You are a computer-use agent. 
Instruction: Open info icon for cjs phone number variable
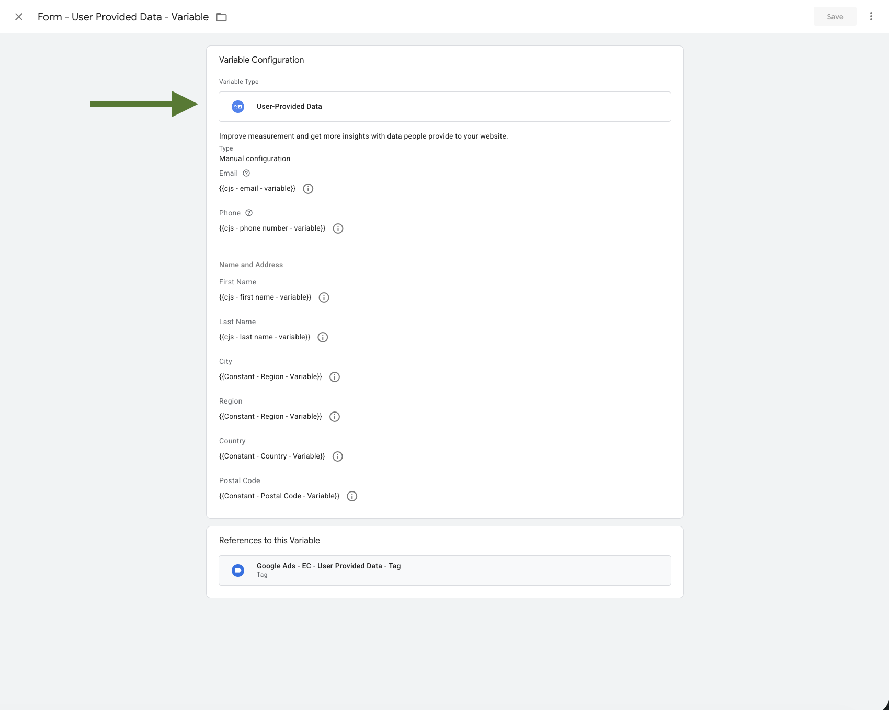point(338,228)
